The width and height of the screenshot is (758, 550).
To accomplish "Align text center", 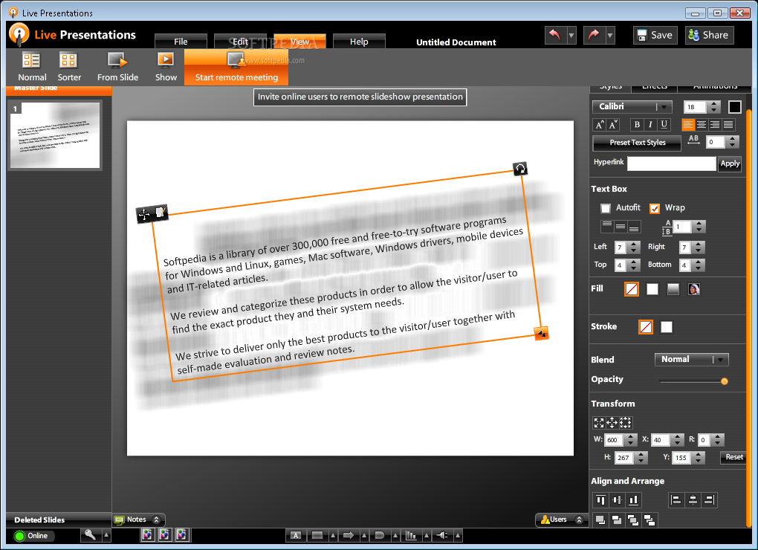I will (702, 125).
